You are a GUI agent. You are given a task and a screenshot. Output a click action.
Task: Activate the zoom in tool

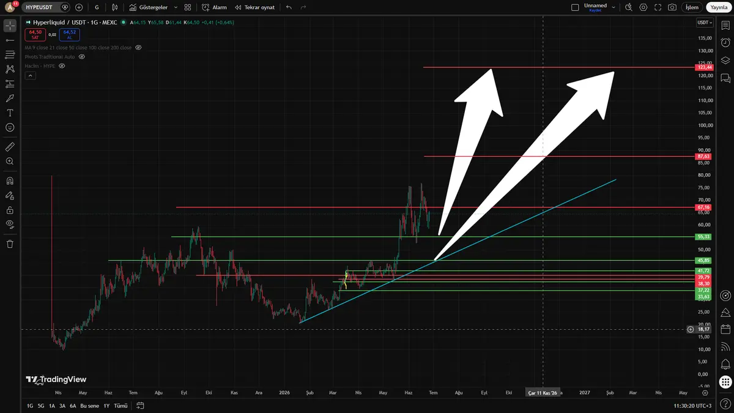(10, 162)
